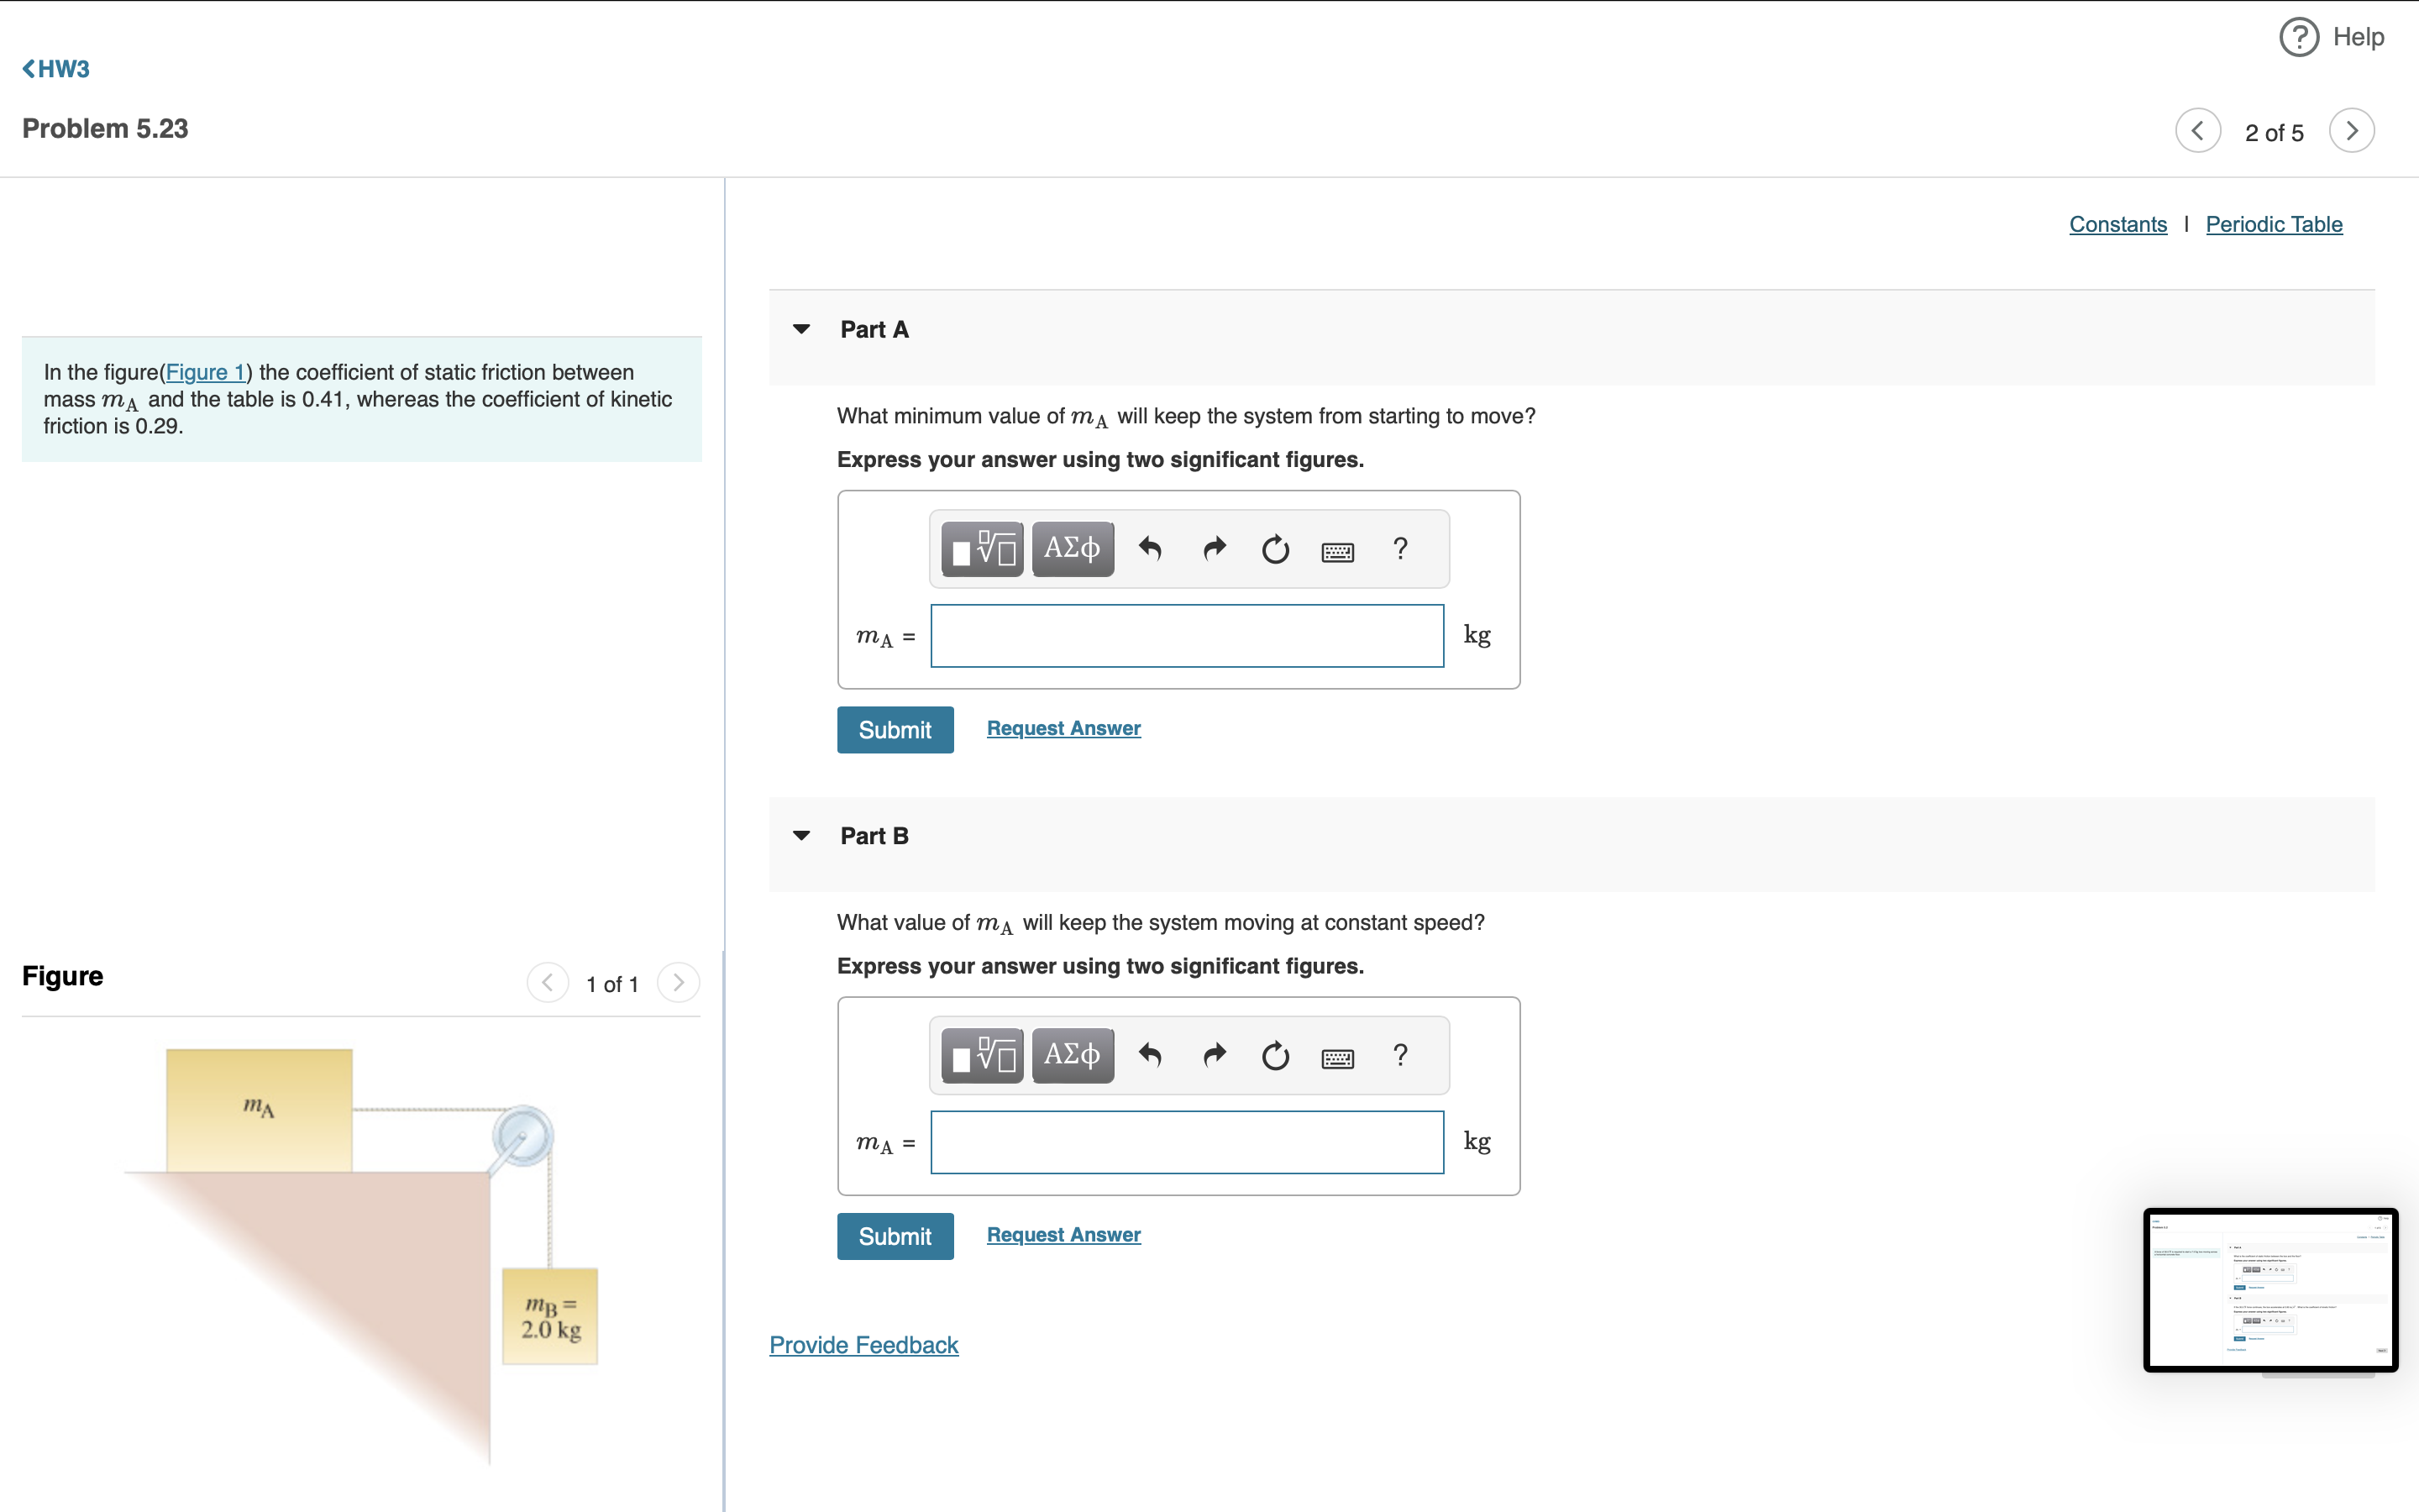Click the Part B mass answer field
This screenshot has width=2419, height=1512.
tap(1187, 1142)
